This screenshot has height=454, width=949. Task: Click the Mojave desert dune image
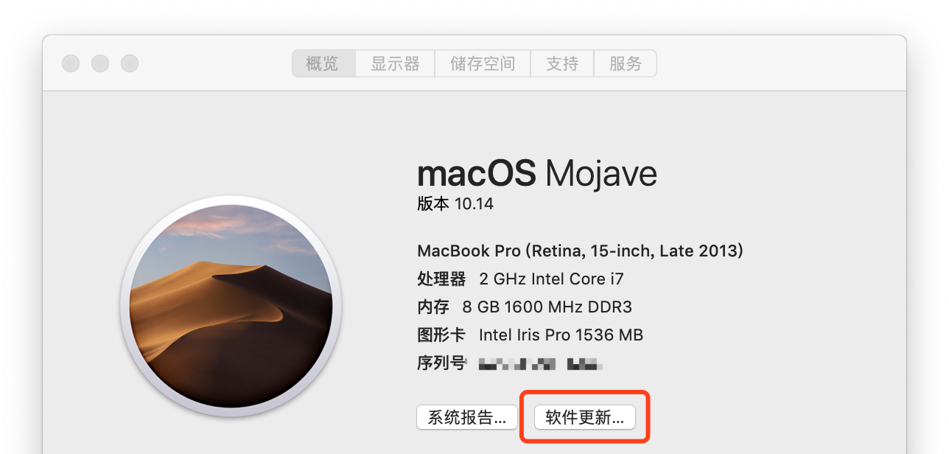[231, 306]
